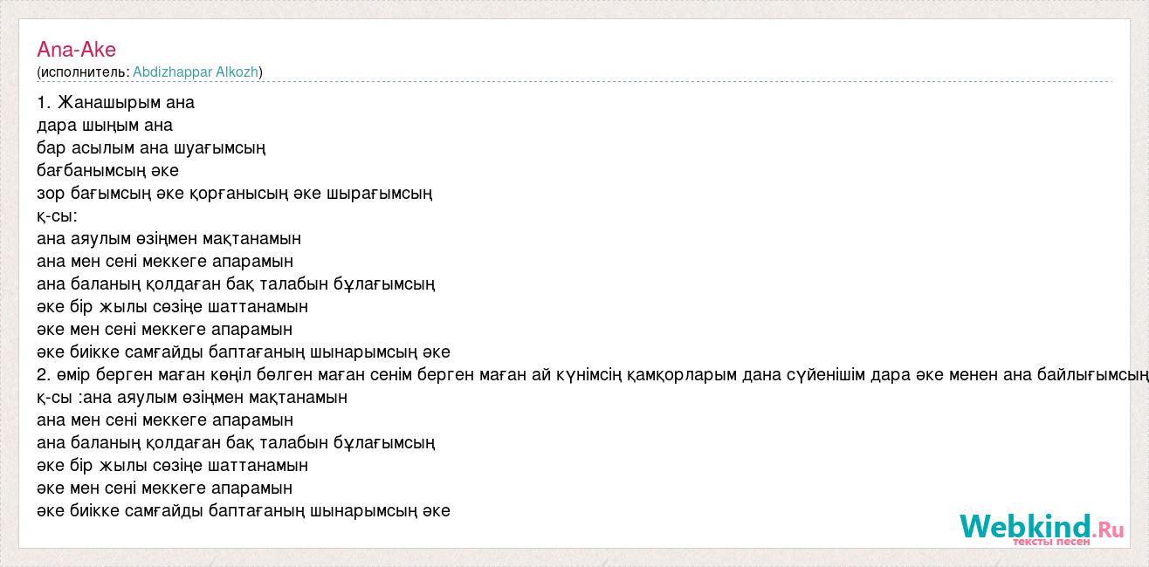Click the line '1. Жанашырым ана'
This screenshot has width=1149, height=567.
coord(116,102)
